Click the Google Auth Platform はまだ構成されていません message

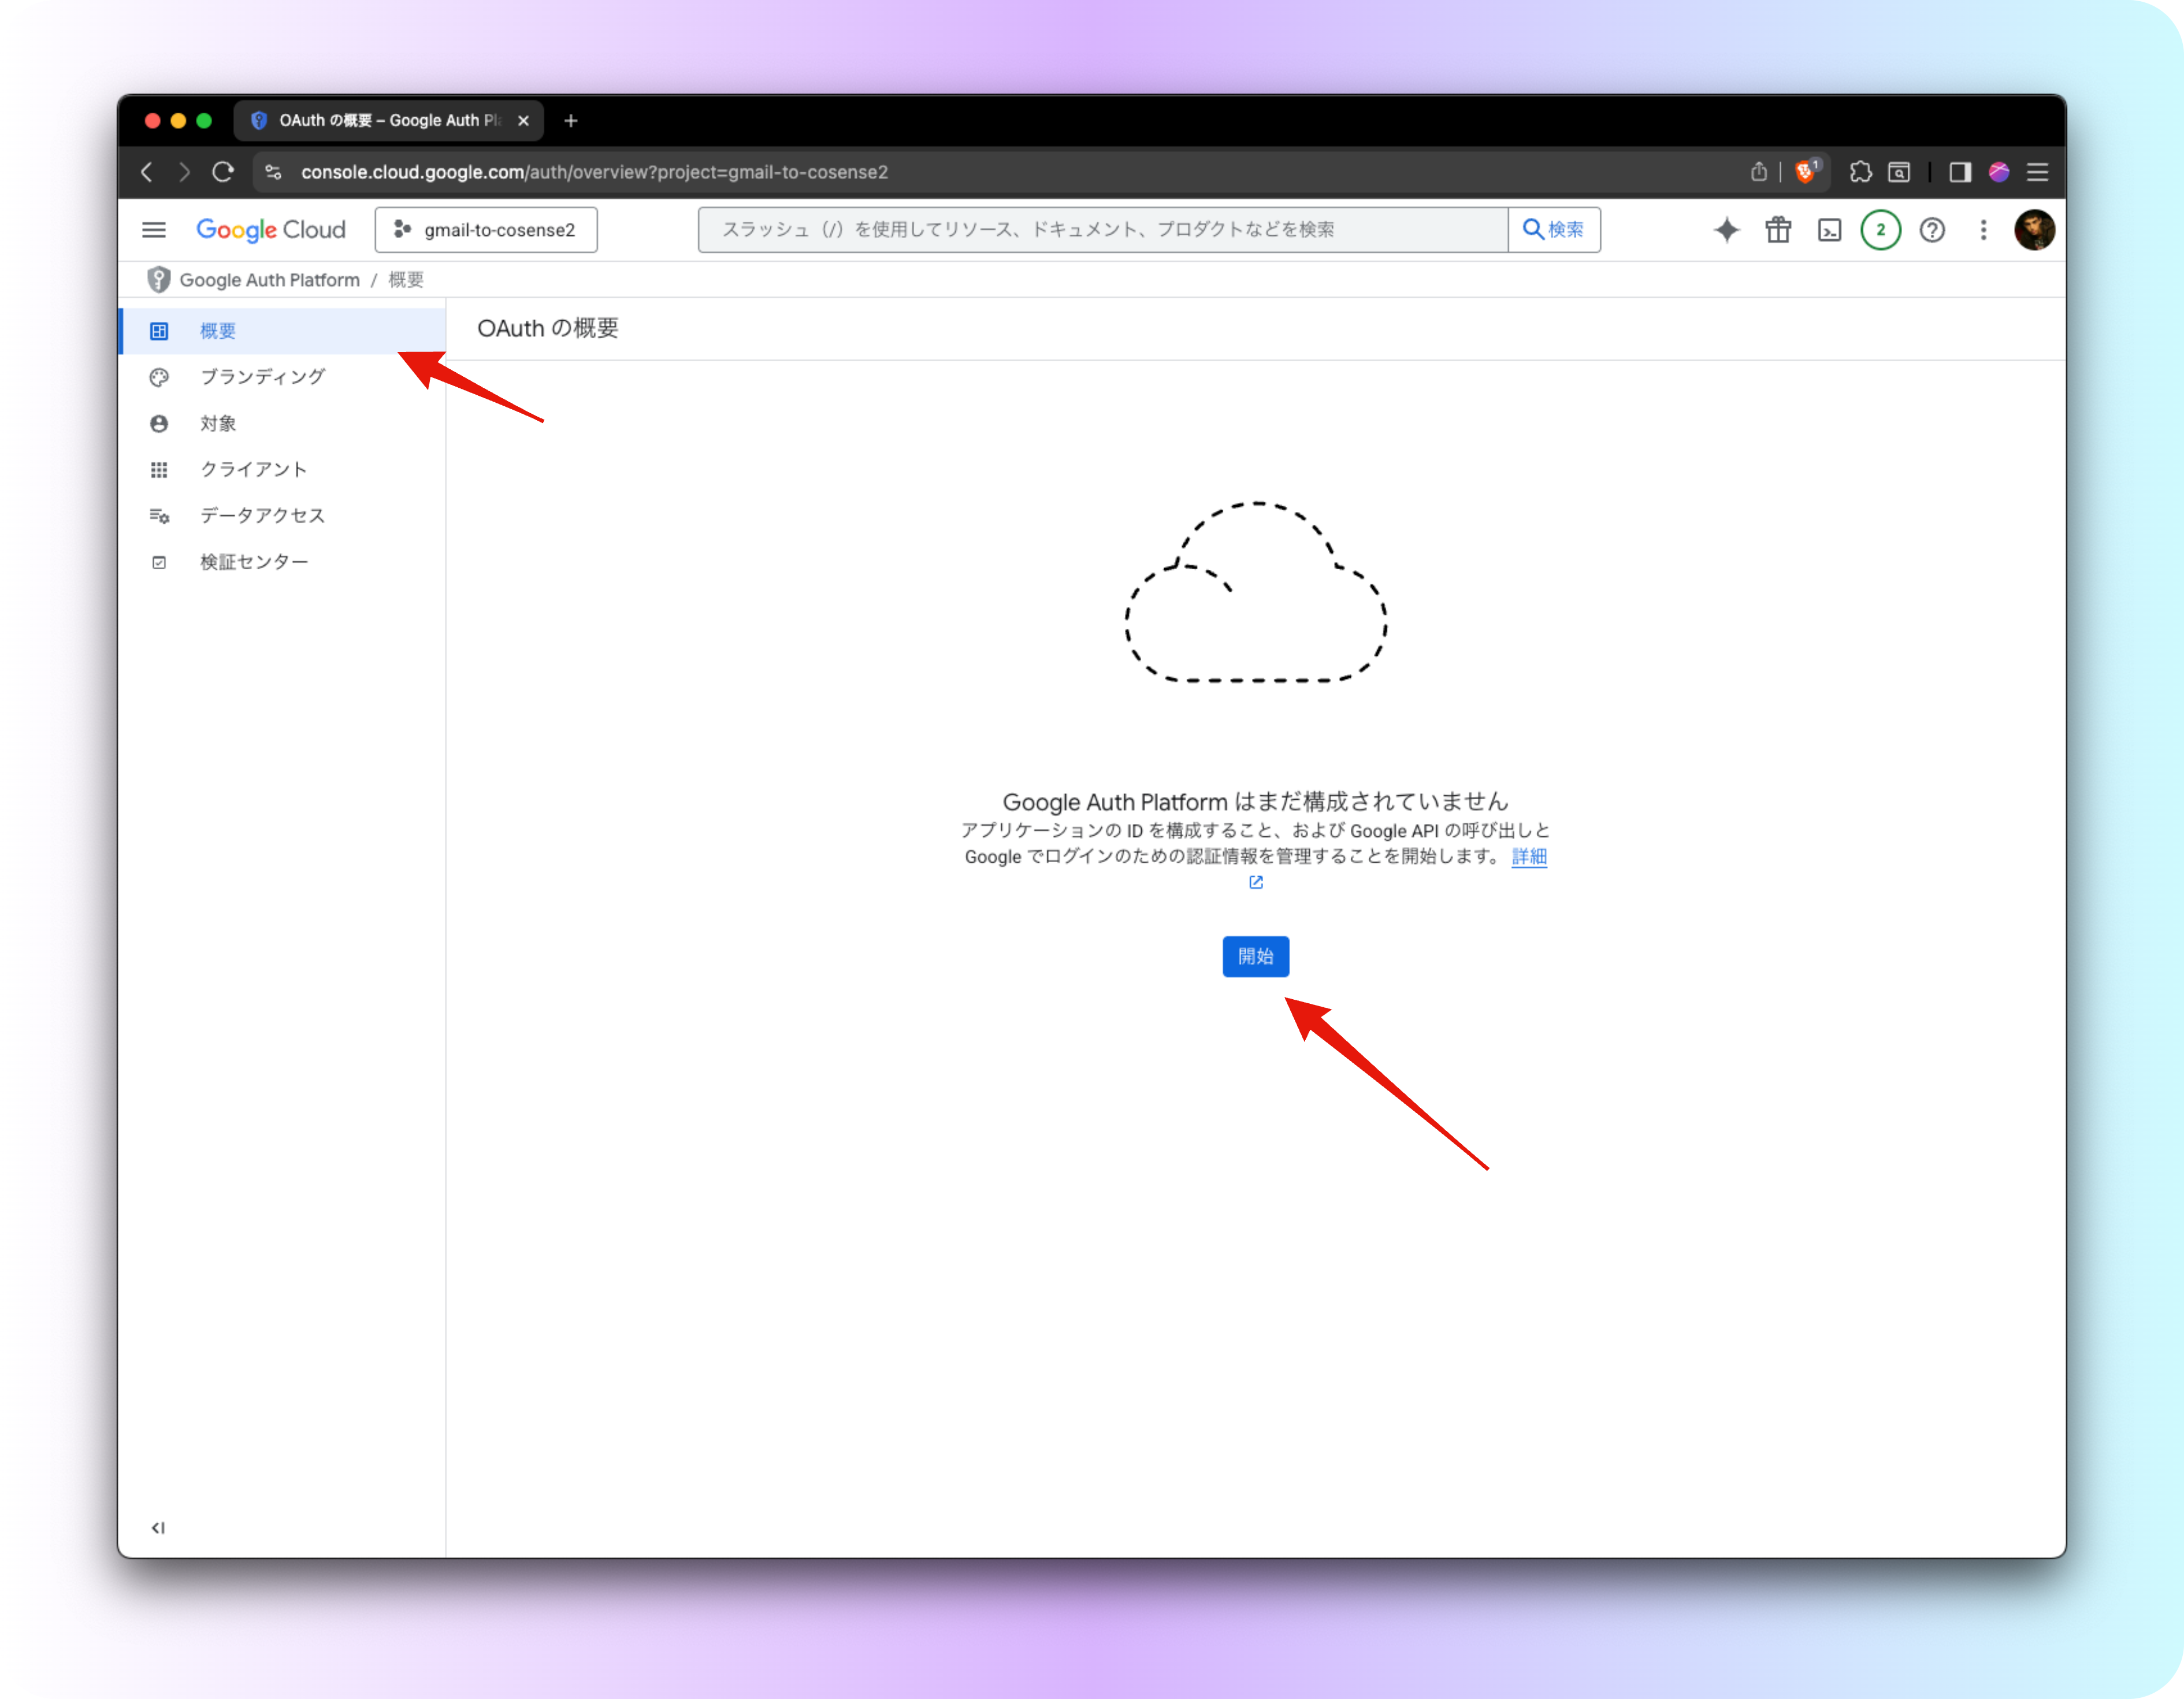pyautogui.click(x=1256, y=802)
